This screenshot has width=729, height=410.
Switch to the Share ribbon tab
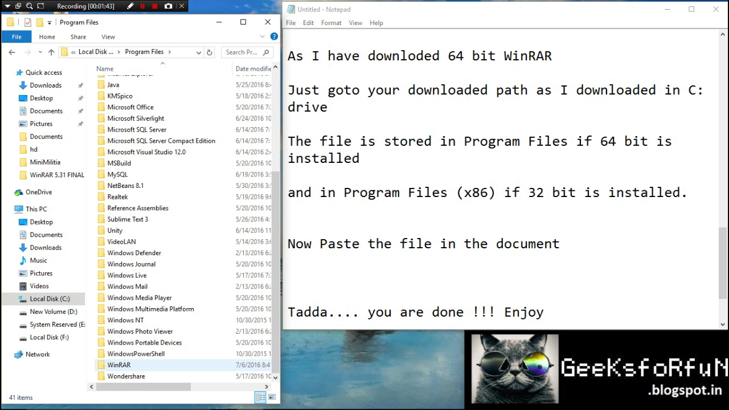click(x=78, y=36)
